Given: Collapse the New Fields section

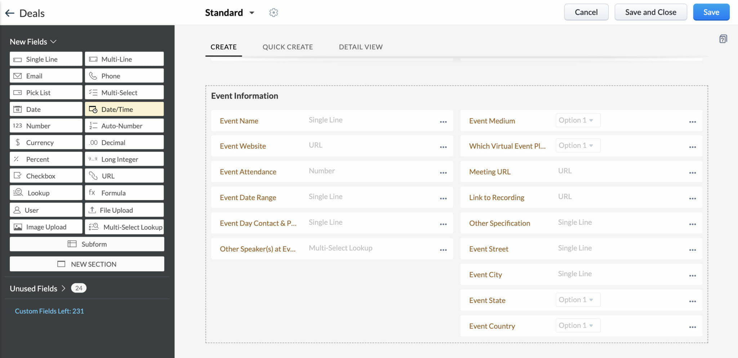Looking at the screenshot, I should pos(54,41).
